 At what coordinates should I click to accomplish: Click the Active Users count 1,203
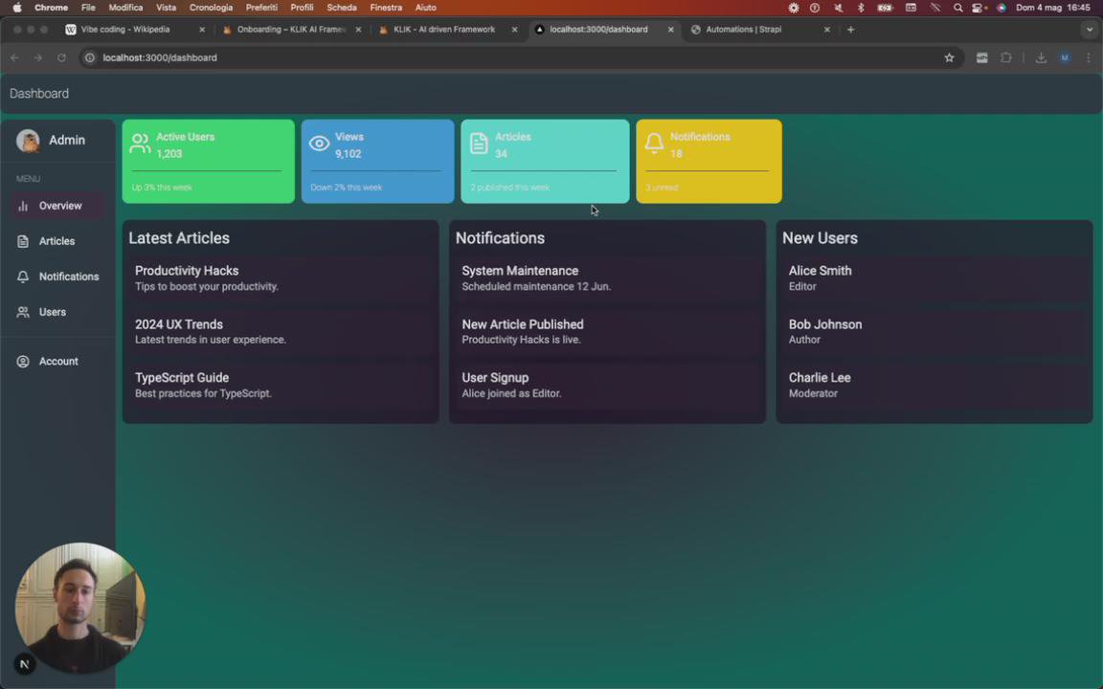coord(169,154)
